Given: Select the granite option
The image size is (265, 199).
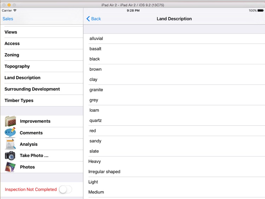Looking at the screenshot, I should pyautogui.click(x=174, y=90).
